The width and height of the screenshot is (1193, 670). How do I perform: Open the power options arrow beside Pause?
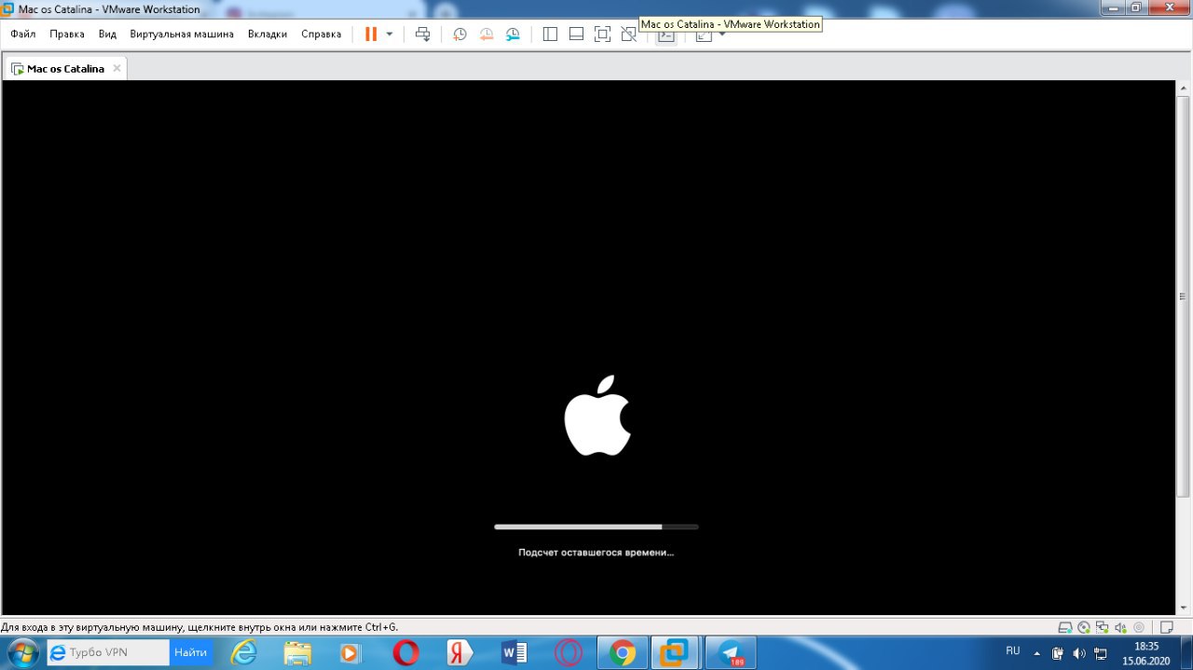(x=390, y=34)
